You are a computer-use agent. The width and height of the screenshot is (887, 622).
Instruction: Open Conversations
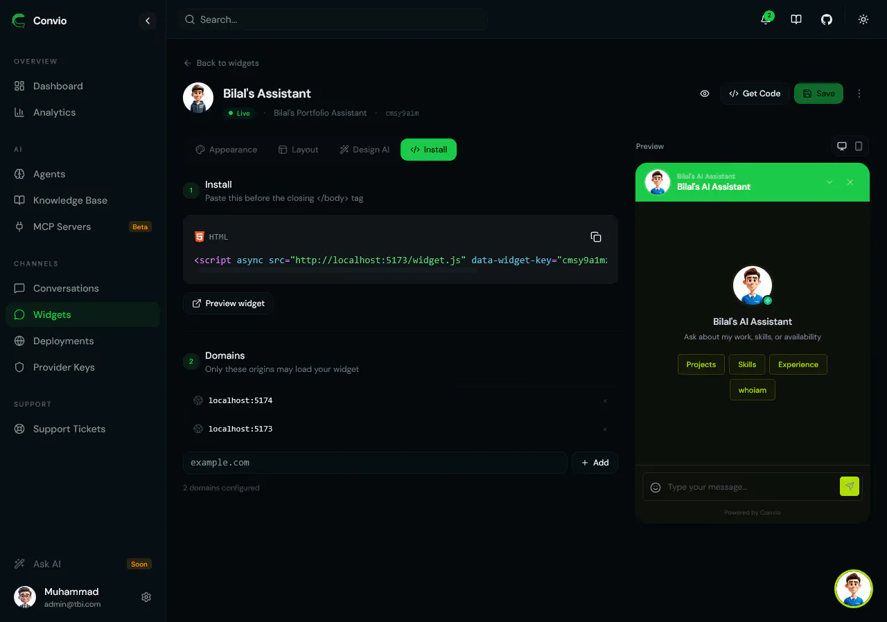pyautogui.click(x=82, y=288)
